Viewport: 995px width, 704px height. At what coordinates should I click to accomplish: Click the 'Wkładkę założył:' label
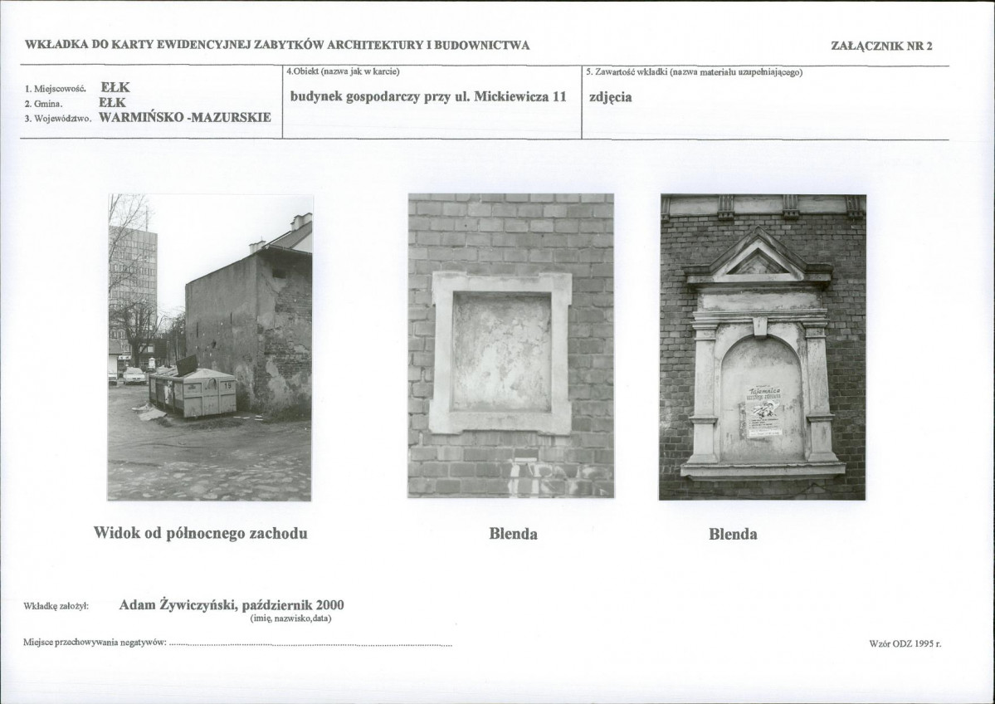pyautogui.click(x=56, y=606)
